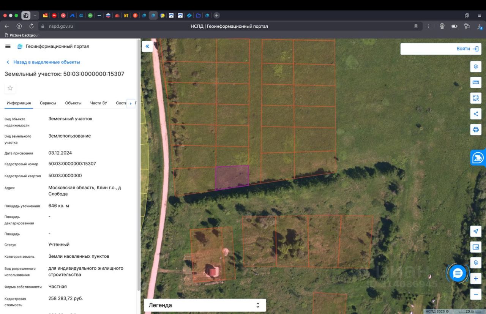
Task: Collapse the side information panel
Action: click(x=147, y=46)
